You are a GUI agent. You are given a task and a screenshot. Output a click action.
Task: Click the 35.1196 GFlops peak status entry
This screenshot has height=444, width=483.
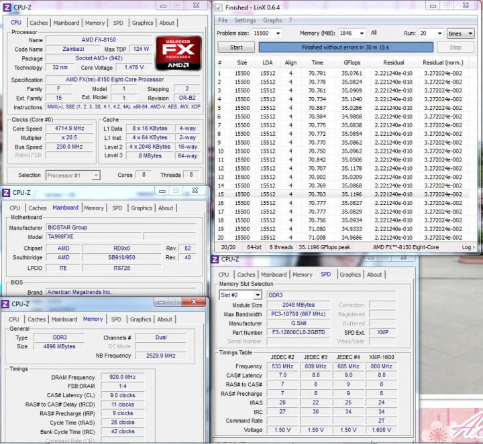point(325,247)
